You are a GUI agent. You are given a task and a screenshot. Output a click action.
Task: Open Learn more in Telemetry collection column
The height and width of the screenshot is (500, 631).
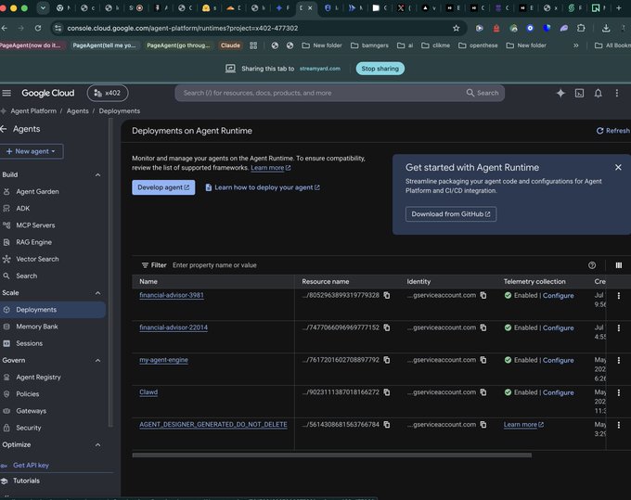(523, 425)
